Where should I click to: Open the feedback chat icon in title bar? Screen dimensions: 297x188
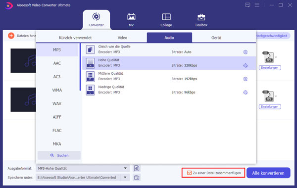247,5
